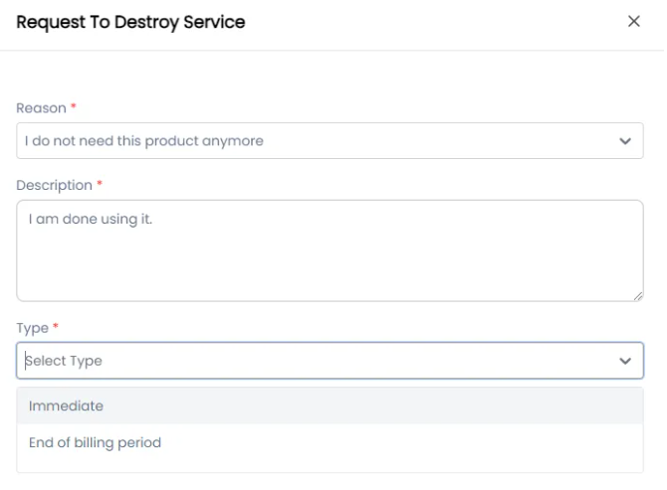Click the Description field label
The height and width of the screenshot is (490, 667).
click(x=54, y=185)
